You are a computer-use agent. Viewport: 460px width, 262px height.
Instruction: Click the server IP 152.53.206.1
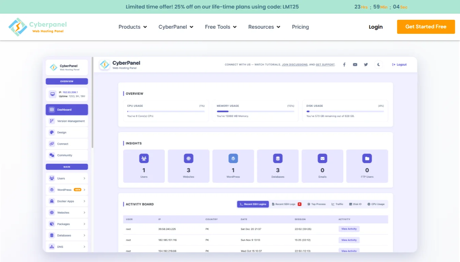[70, 92]
